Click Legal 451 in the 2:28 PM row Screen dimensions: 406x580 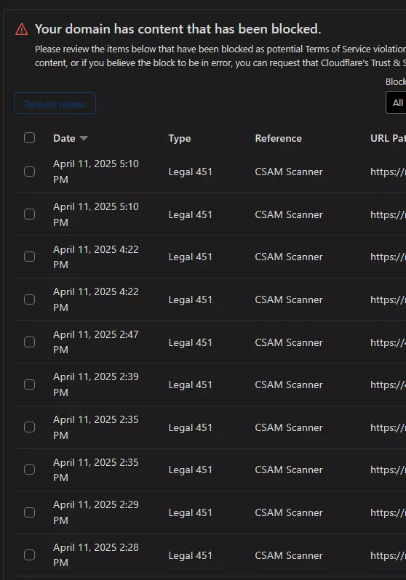[191, 555]
